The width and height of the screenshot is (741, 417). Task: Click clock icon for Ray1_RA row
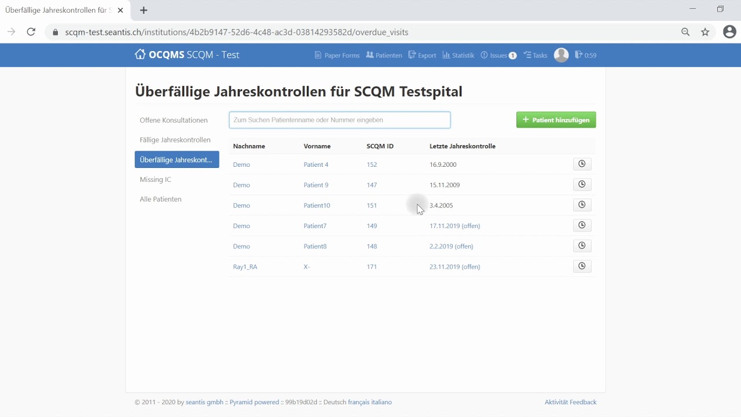[x=582, y=266]
